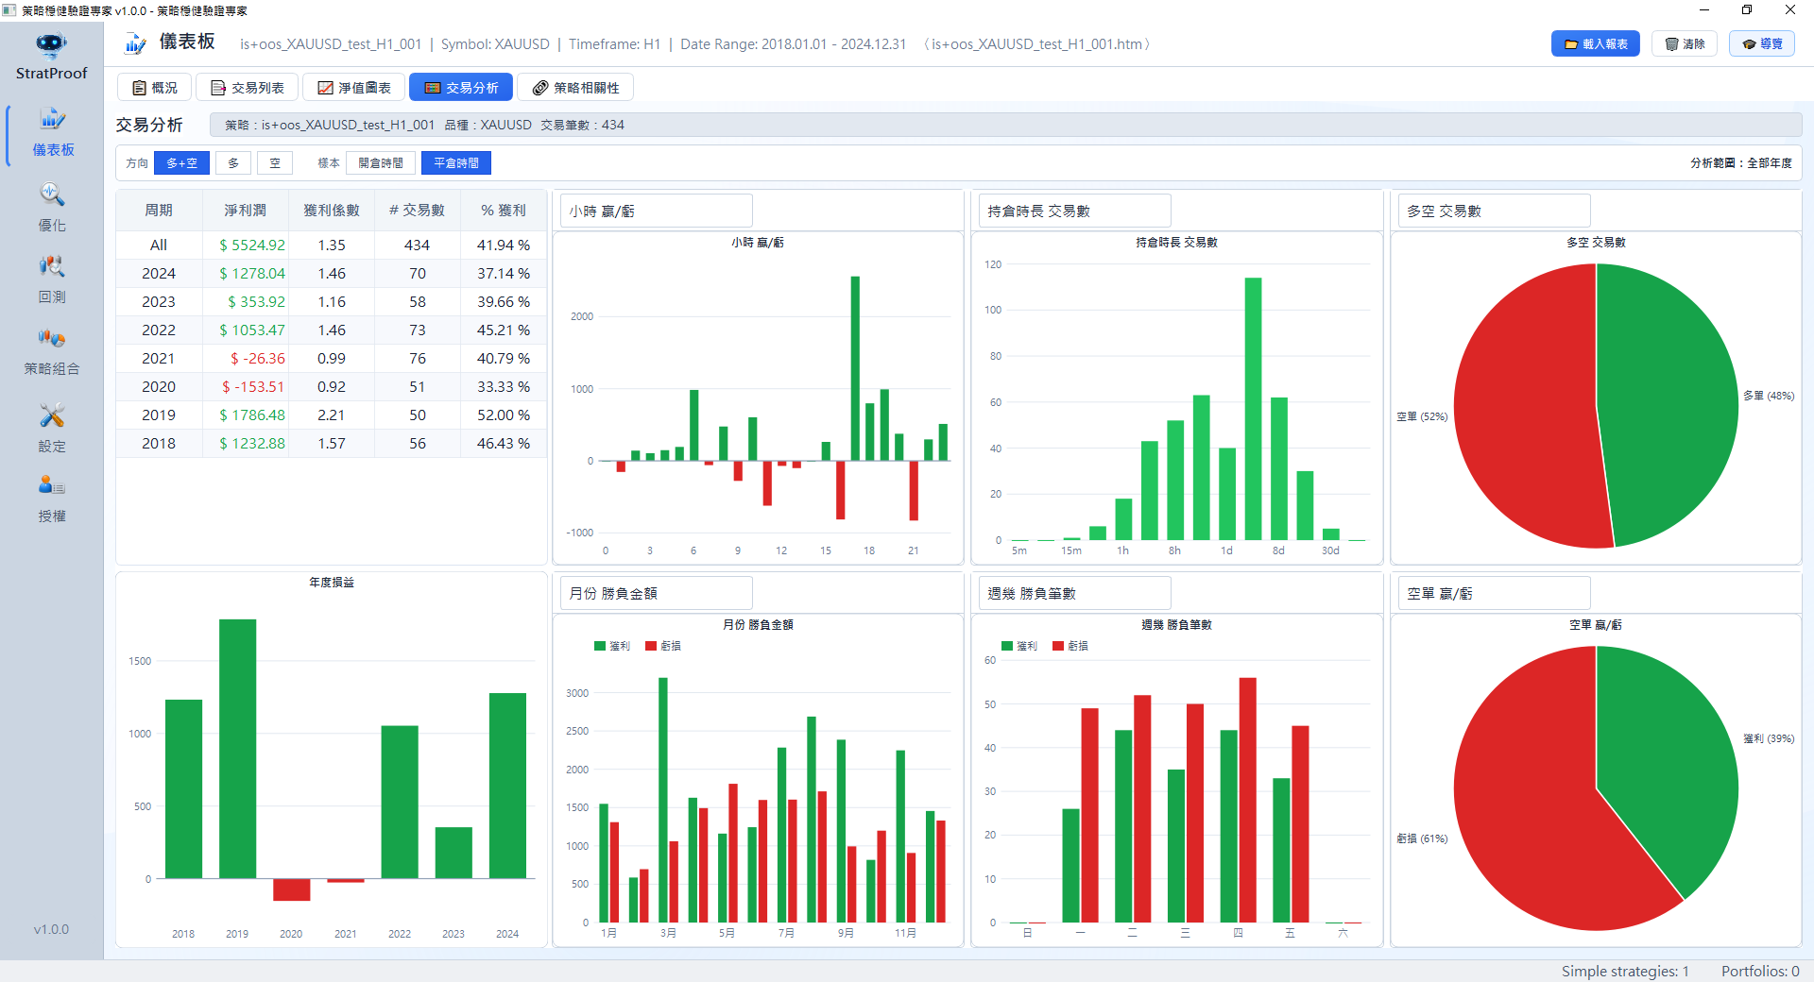Switch to the 概況 overview tab
This screenshot has width=1814, height=982.
click(x=155, y=88)
